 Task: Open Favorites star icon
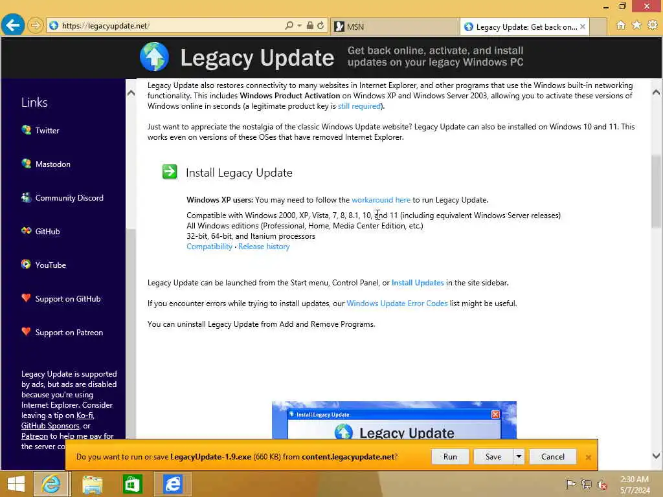(x=637, y=25)
